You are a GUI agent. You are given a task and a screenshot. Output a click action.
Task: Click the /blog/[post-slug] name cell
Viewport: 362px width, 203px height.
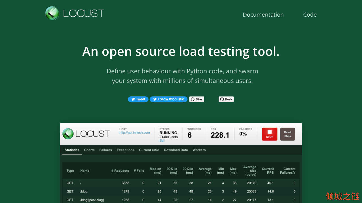click(92, 200)
